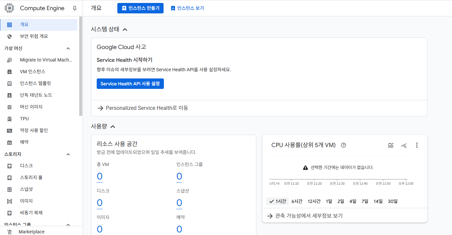Screen dimensions: 452x235
Task: Click arrow icon beside Personalized Service Health
Action: (x=101, y=108)
